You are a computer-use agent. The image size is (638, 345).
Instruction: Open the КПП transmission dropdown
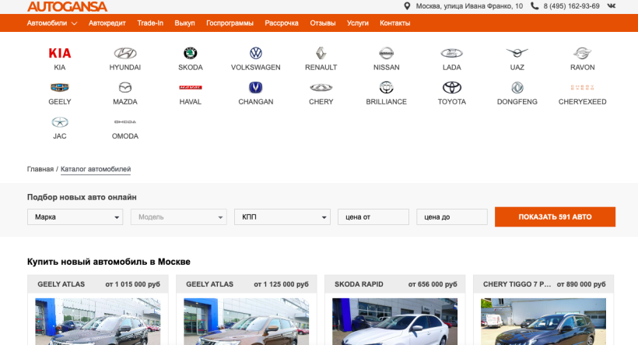click(x=282, y=217)
